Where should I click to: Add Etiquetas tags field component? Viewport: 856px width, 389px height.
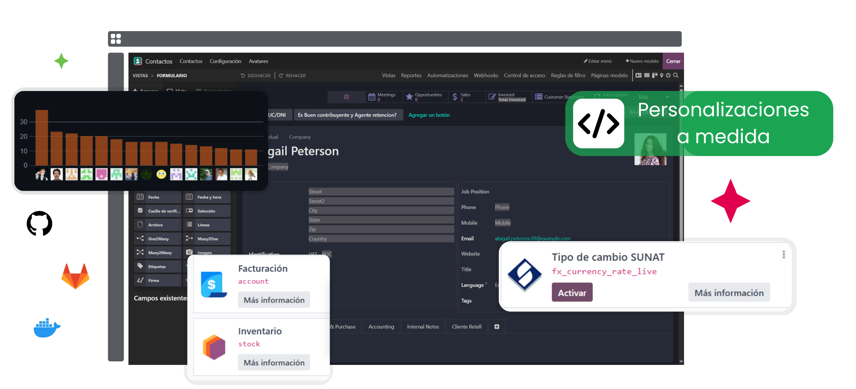click(158, 266)
